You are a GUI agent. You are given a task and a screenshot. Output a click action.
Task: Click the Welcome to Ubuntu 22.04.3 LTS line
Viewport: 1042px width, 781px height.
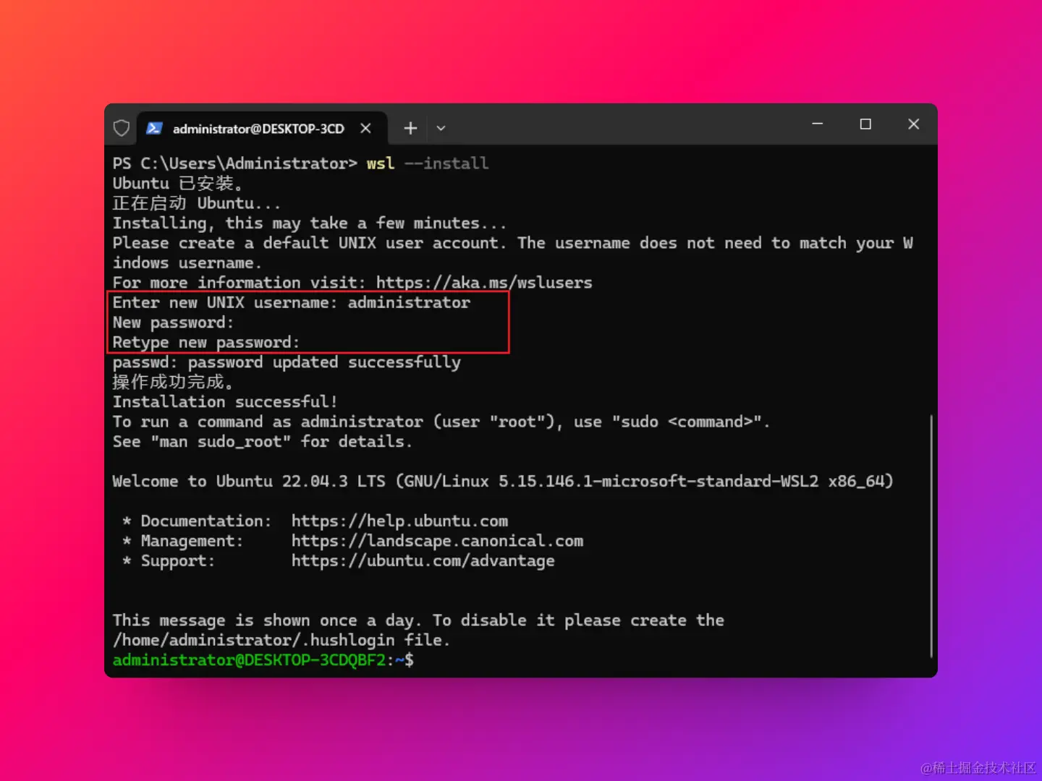pyautogui.click(x=503, y=481)
